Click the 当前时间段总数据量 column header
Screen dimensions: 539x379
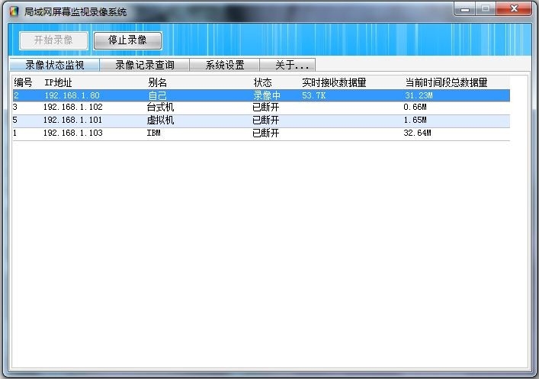point(446,82)
